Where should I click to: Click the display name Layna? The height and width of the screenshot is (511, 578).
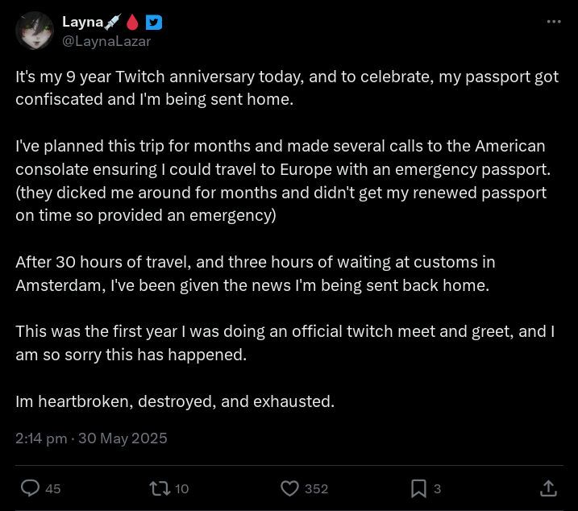click(81, 22)
